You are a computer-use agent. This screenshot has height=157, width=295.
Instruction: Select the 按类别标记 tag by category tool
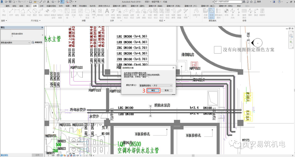tap(126, 13)
